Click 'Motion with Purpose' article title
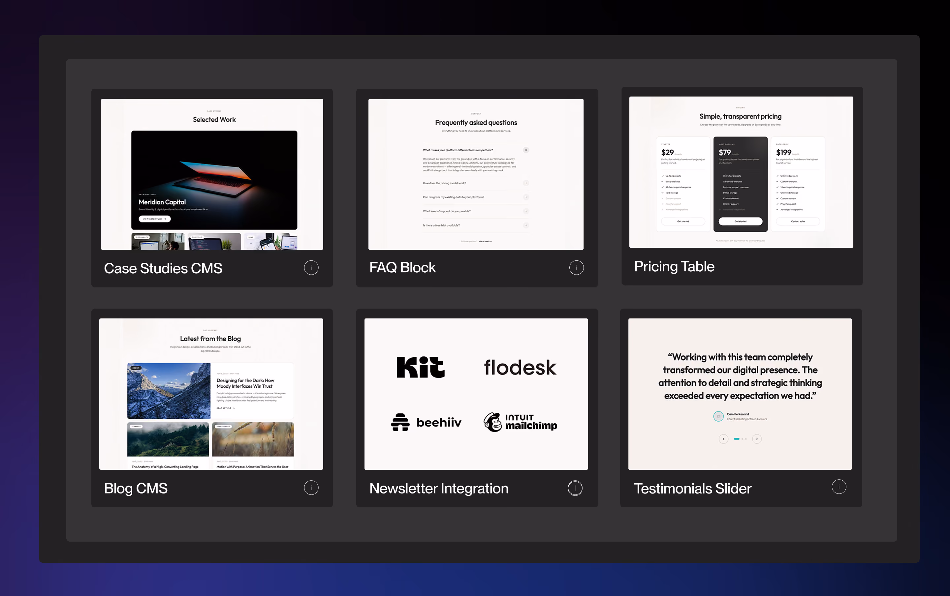Viewport: 950px width, 596px height. tap(252, 467)
